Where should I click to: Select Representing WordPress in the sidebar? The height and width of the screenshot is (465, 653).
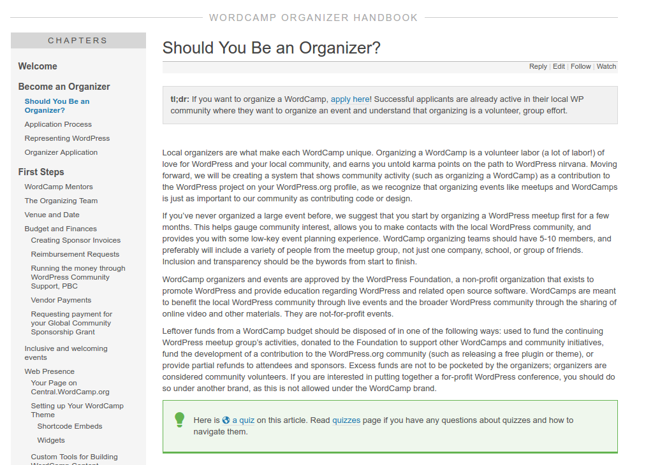tap(67, 138)
